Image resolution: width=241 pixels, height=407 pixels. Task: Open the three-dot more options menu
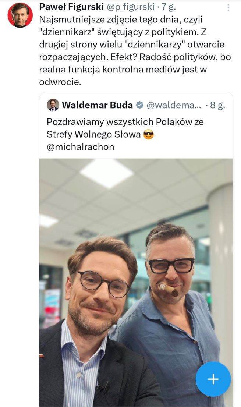(228, 7)
